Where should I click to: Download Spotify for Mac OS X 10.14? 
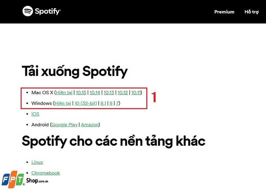[95, 93]
